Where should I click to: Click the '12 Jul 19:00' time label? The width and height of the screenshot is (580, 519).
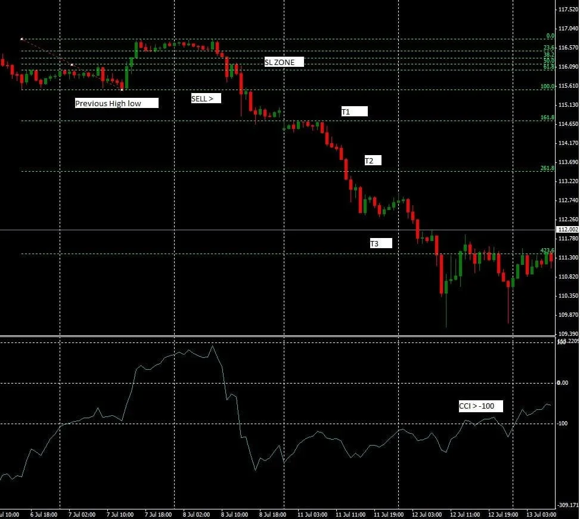click(x=503, y=515)
